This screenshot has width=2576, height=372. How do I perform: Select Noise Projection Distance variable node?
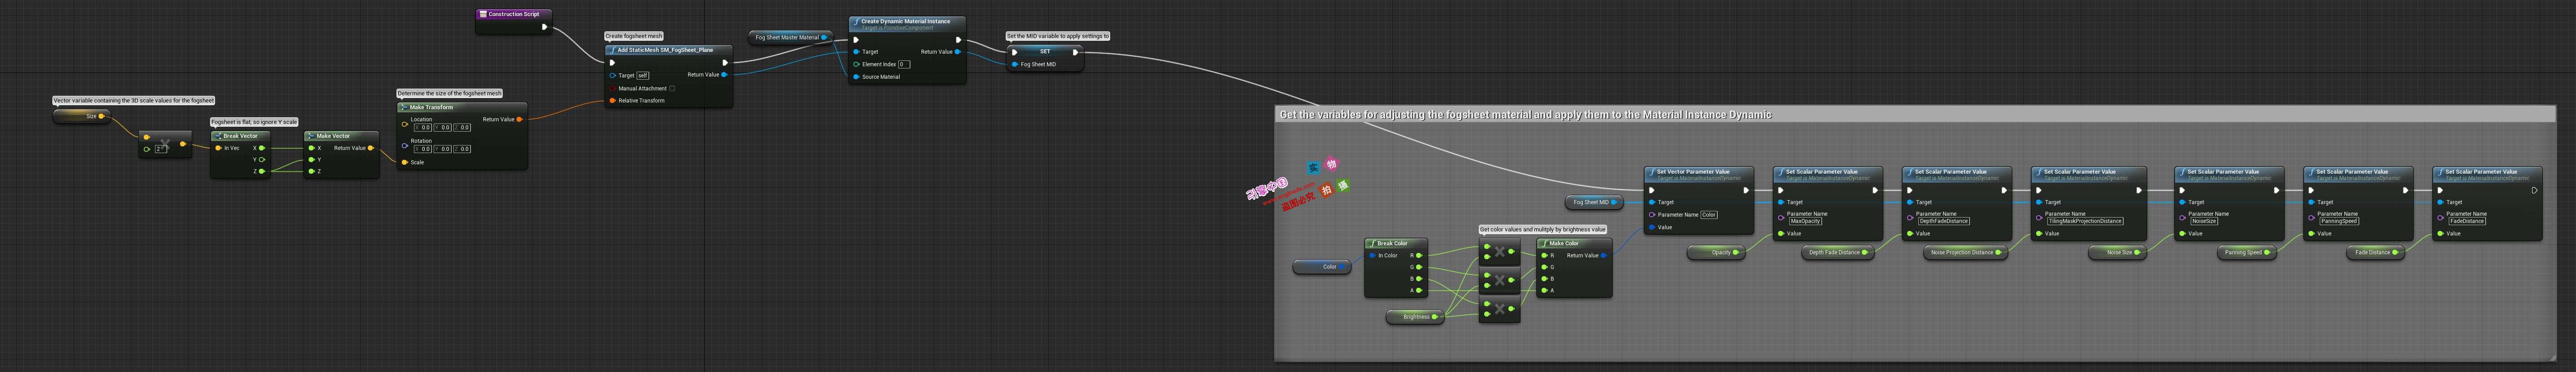[x=1965, y=253]
